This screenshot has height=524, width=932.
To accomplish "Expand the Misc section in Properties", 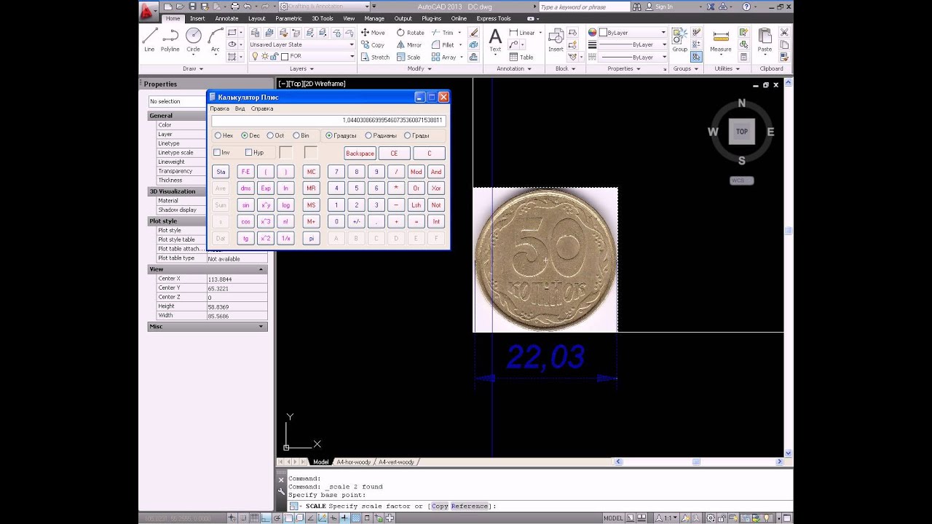I will (x=261, y=327).
